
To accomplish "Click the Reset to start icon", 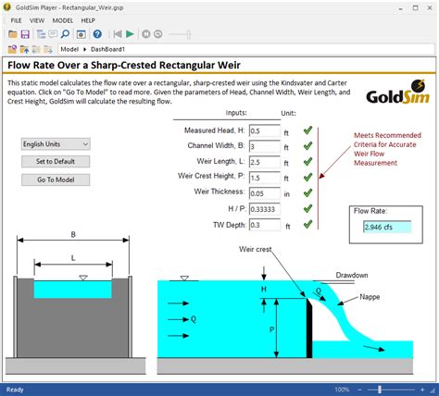I will pyautogui.click(x=118, y=34).
